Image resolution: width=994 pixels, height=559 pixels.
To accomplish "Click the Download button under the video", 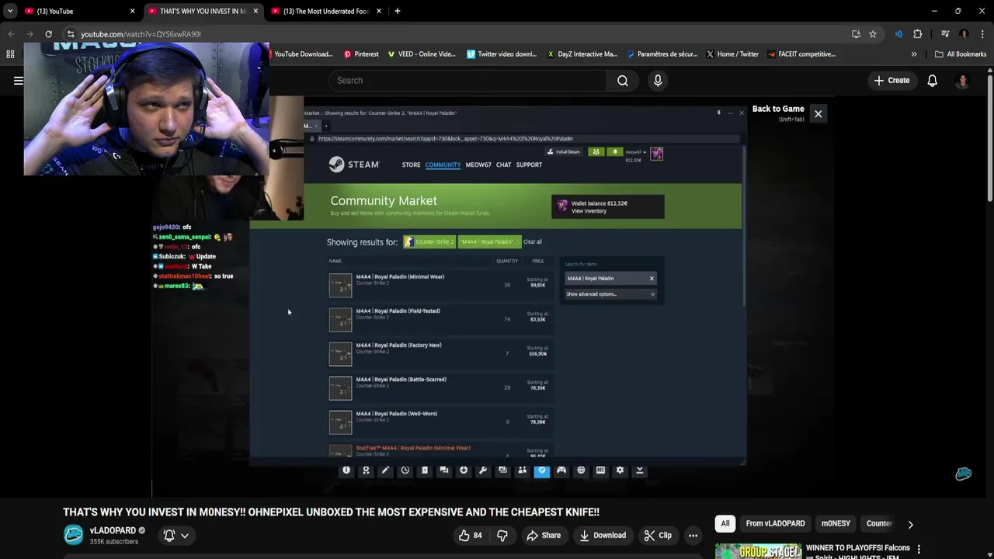I will 603,536.
